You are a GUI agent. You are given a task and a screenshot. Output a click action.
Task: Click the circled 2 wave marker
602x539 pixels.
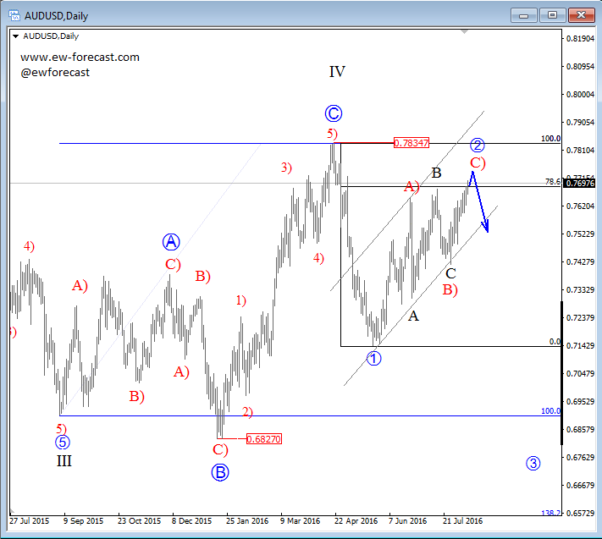point(477,145)
